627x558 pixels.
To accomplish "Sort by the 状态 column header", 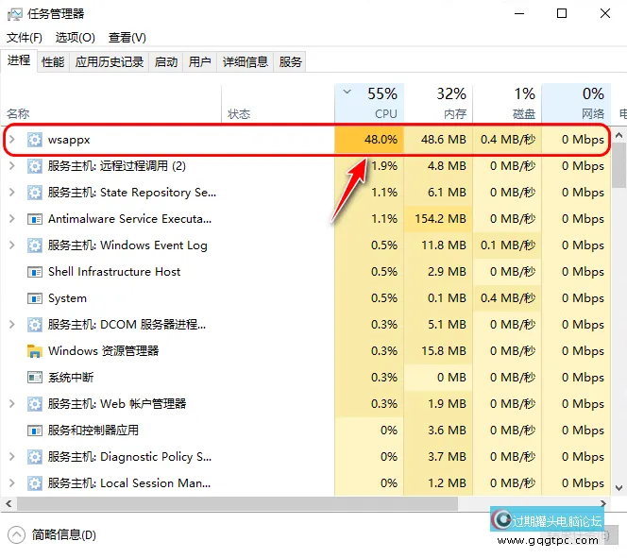I will (278, 103).
